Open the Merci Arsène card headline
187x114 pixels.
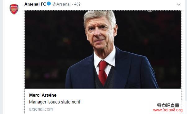[43, 95]
